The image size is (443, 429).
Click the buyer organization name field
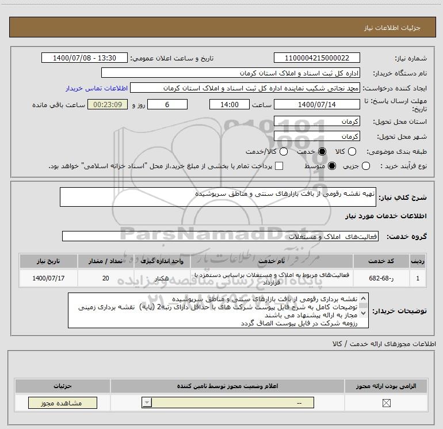coord(231,73)
